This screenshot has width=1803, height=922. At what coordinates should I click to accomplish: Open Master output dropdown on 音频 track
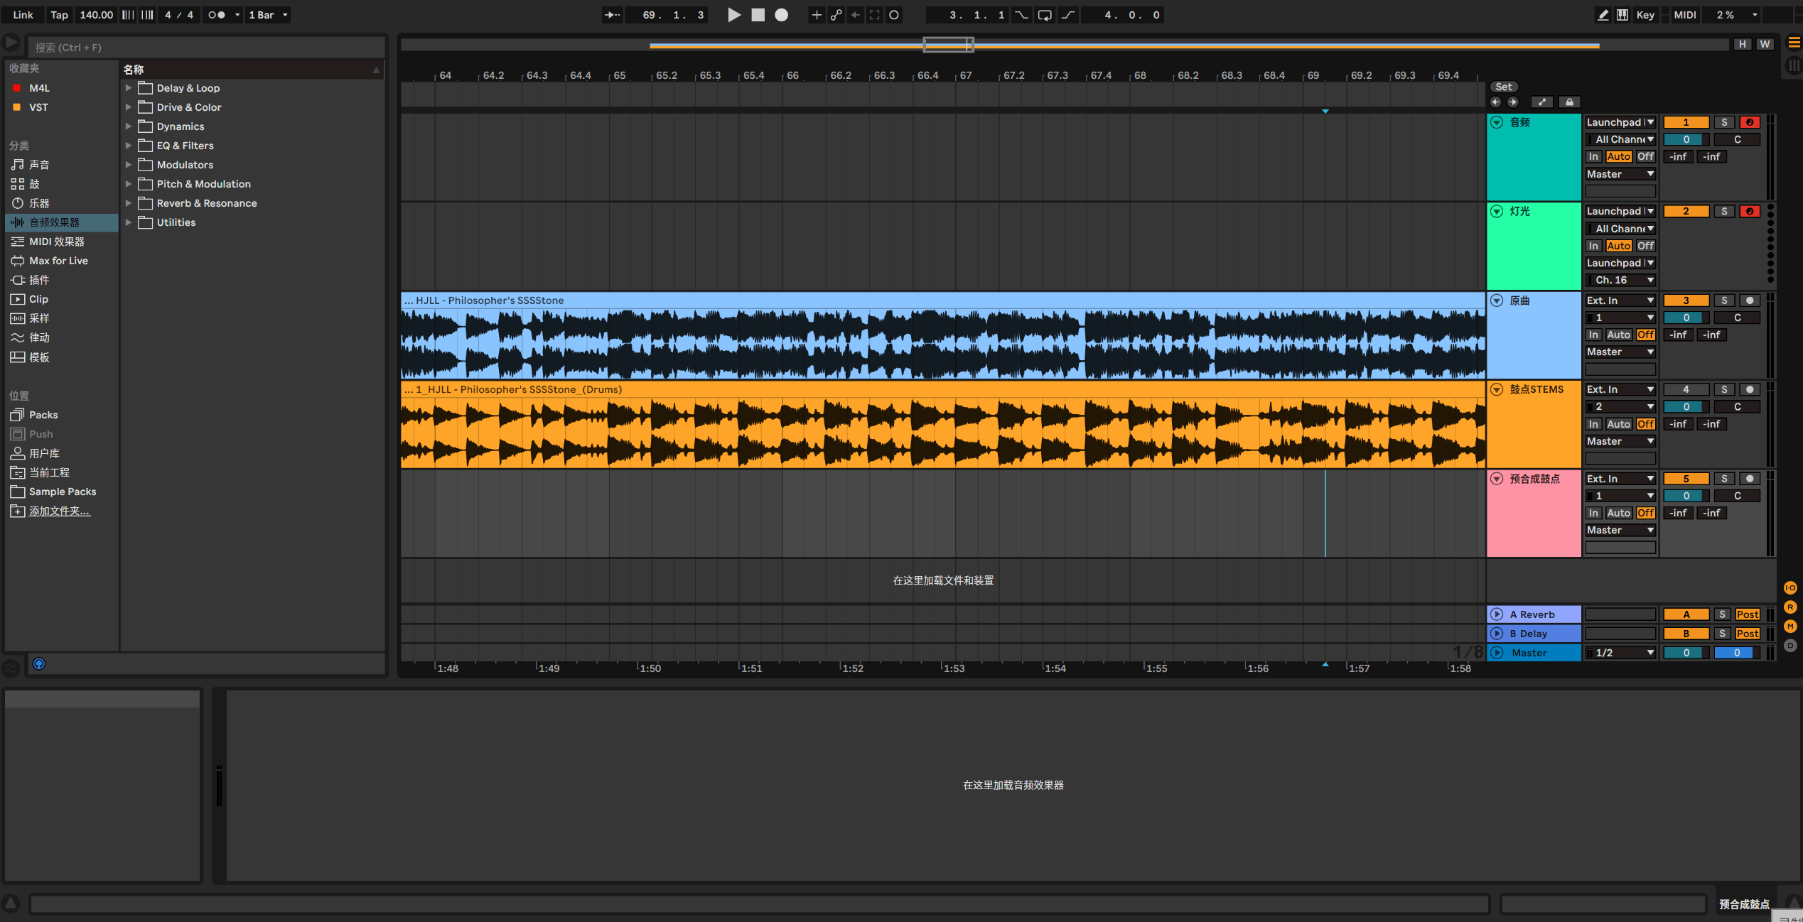(x=1620, y=174)
